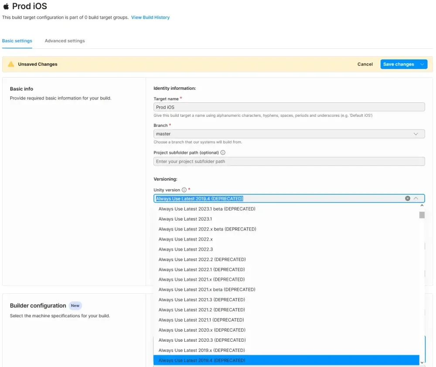The width and height of the screenshot is (436, 367).
Task: Click the Unity version list scrollbar
Action: click(x=422, y=215)
